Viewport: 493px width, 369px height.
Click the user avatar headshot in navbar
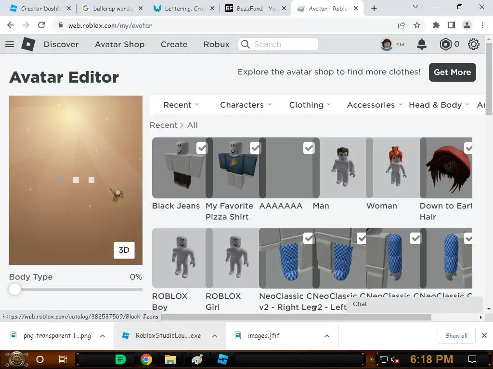[x=387, y=44]
